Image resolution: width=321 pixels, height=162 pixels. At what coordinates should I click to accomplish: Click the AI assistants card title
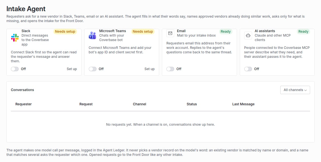point(265,31)
